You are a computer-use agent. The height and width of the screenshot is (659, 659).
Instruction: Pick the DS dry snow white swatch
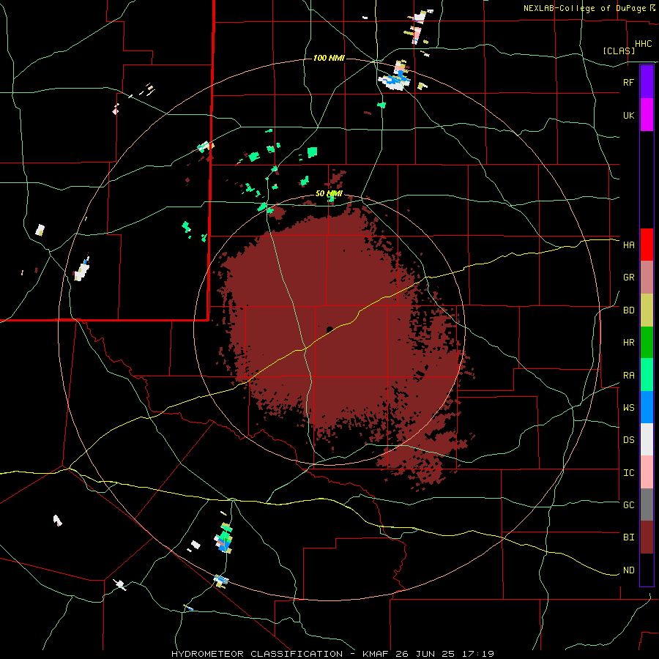[647, 439]
